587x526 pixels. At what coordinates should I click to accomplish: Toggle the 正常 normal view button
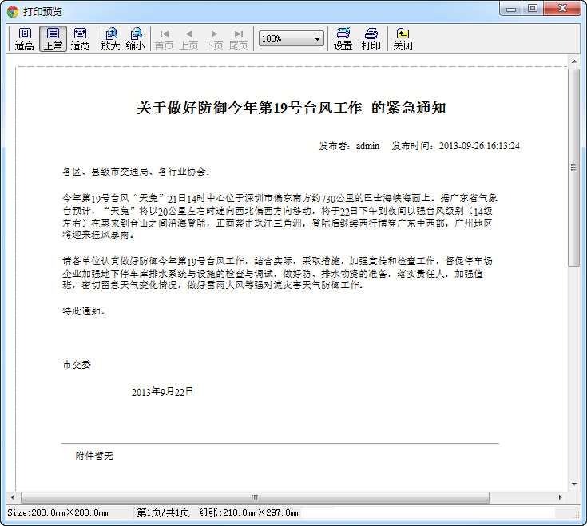click(53, 38)
